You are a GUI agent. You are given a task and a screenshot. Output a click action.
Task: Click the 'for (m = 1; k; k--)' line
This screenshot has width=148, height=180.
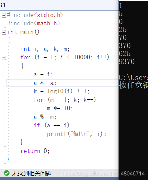tap(65, 100)
